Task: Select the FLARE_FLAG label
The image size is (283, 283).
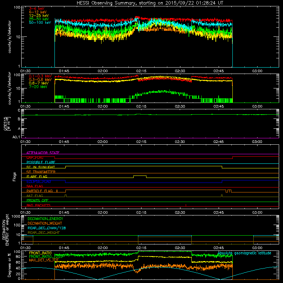Action: (x=37, y=177)
